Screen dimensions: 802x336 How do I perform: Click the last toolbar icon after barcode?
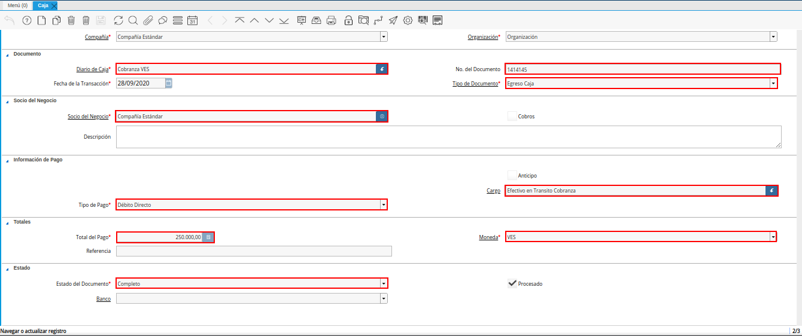coord(438,20)
